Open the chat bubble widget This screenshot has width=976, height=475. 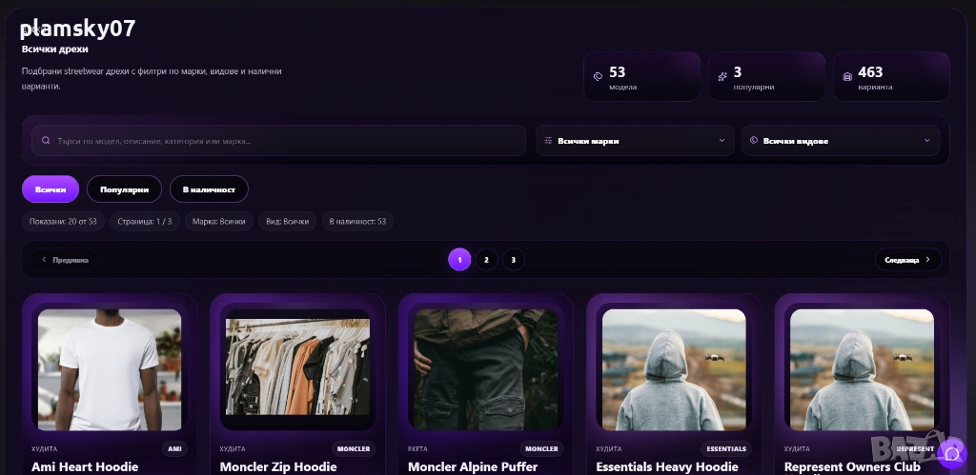click(951, 453)
